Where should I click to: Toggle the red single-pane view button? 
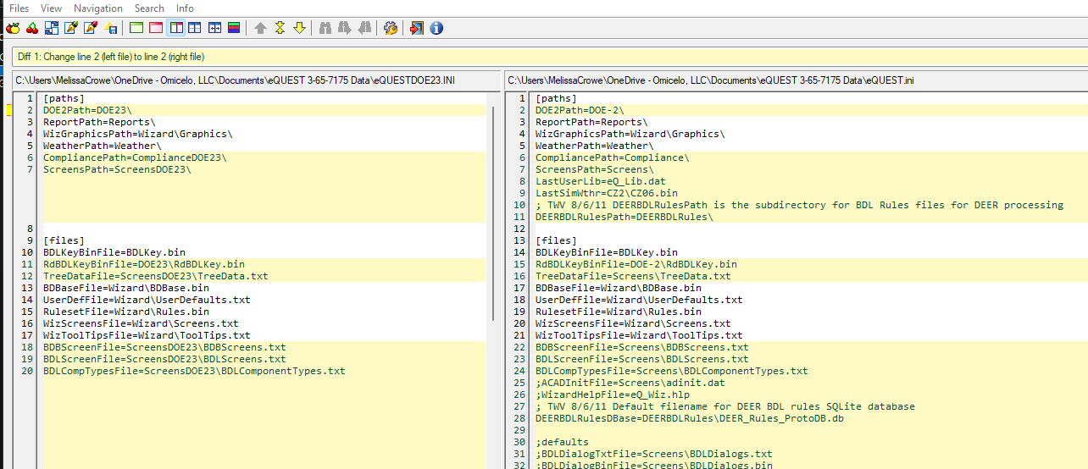click(156, 28)
